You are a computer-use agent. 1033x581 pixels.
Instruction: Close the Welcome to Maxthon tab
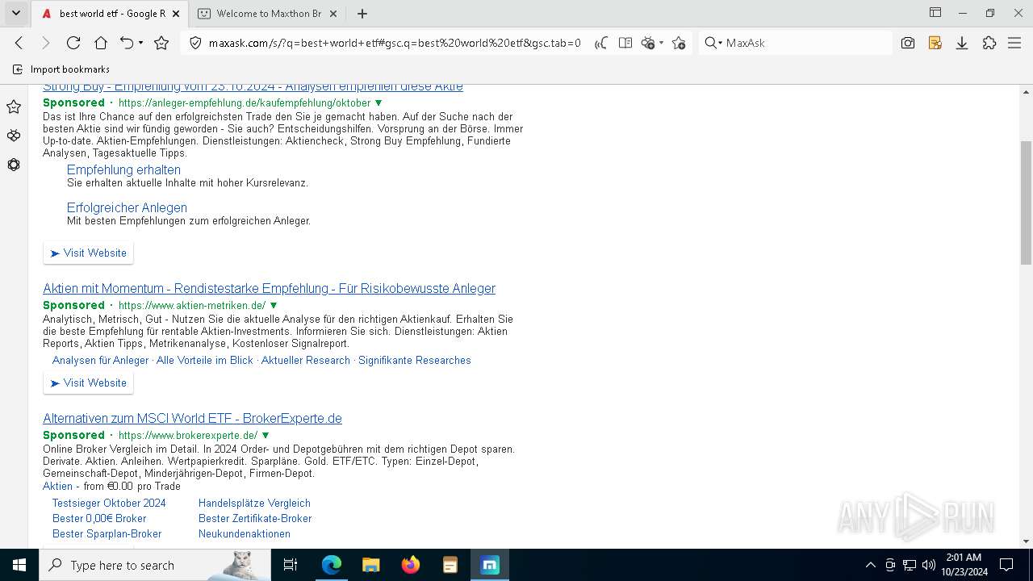click(x=335, y=14)
